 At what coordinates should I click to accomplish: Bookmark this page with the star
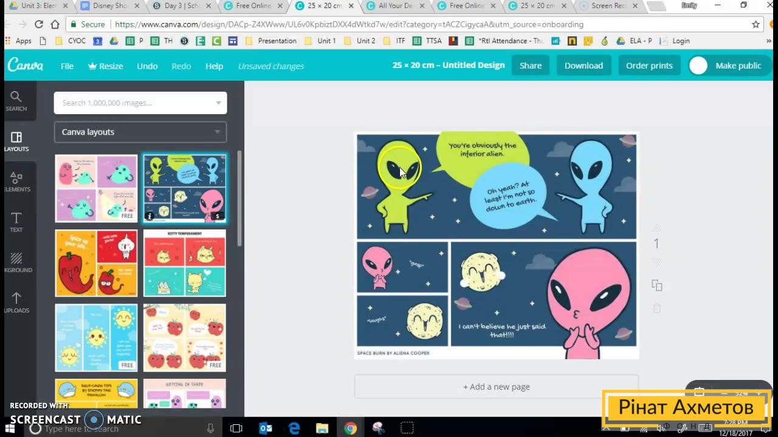click(x=756, y=24)
